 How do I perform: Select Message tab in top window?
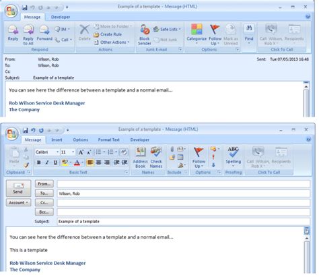[32, 17]
